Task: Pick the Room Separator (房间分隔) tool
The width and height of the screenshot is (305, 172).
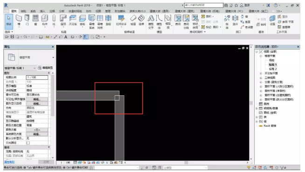Action: coord(186,21)
